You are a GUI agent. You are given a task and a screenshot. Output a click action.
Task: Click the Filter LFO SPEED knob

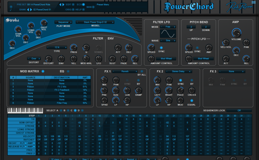pyautogui.click(x=151, y=48)
